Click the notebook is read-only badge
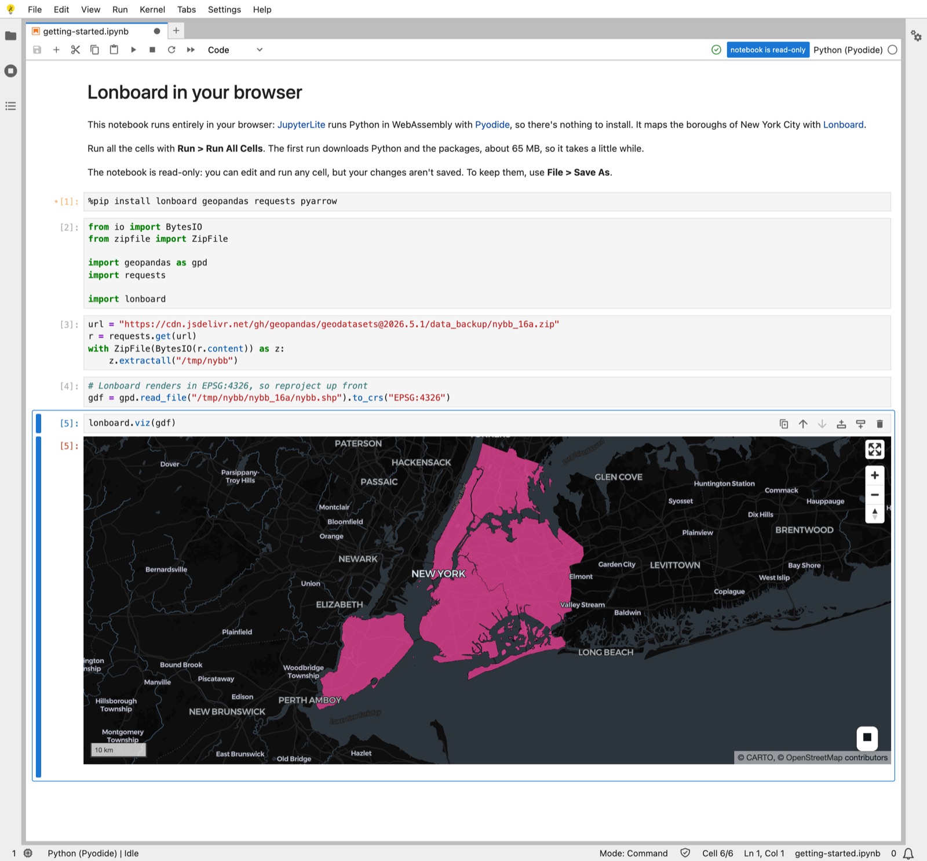 pos(768,50)
